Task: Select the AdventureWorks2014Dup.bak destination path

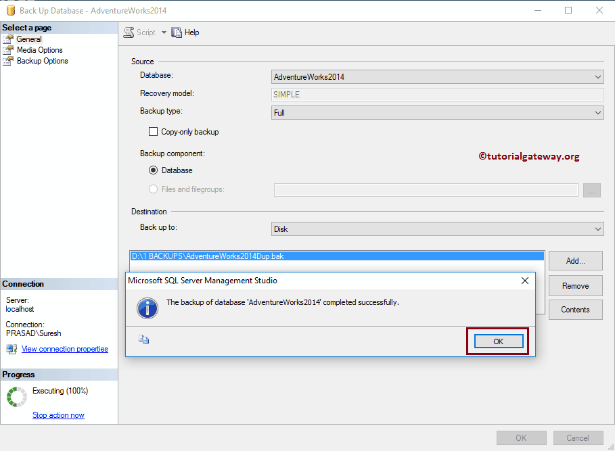Action: pyautogui.click(x=337, y=256)
